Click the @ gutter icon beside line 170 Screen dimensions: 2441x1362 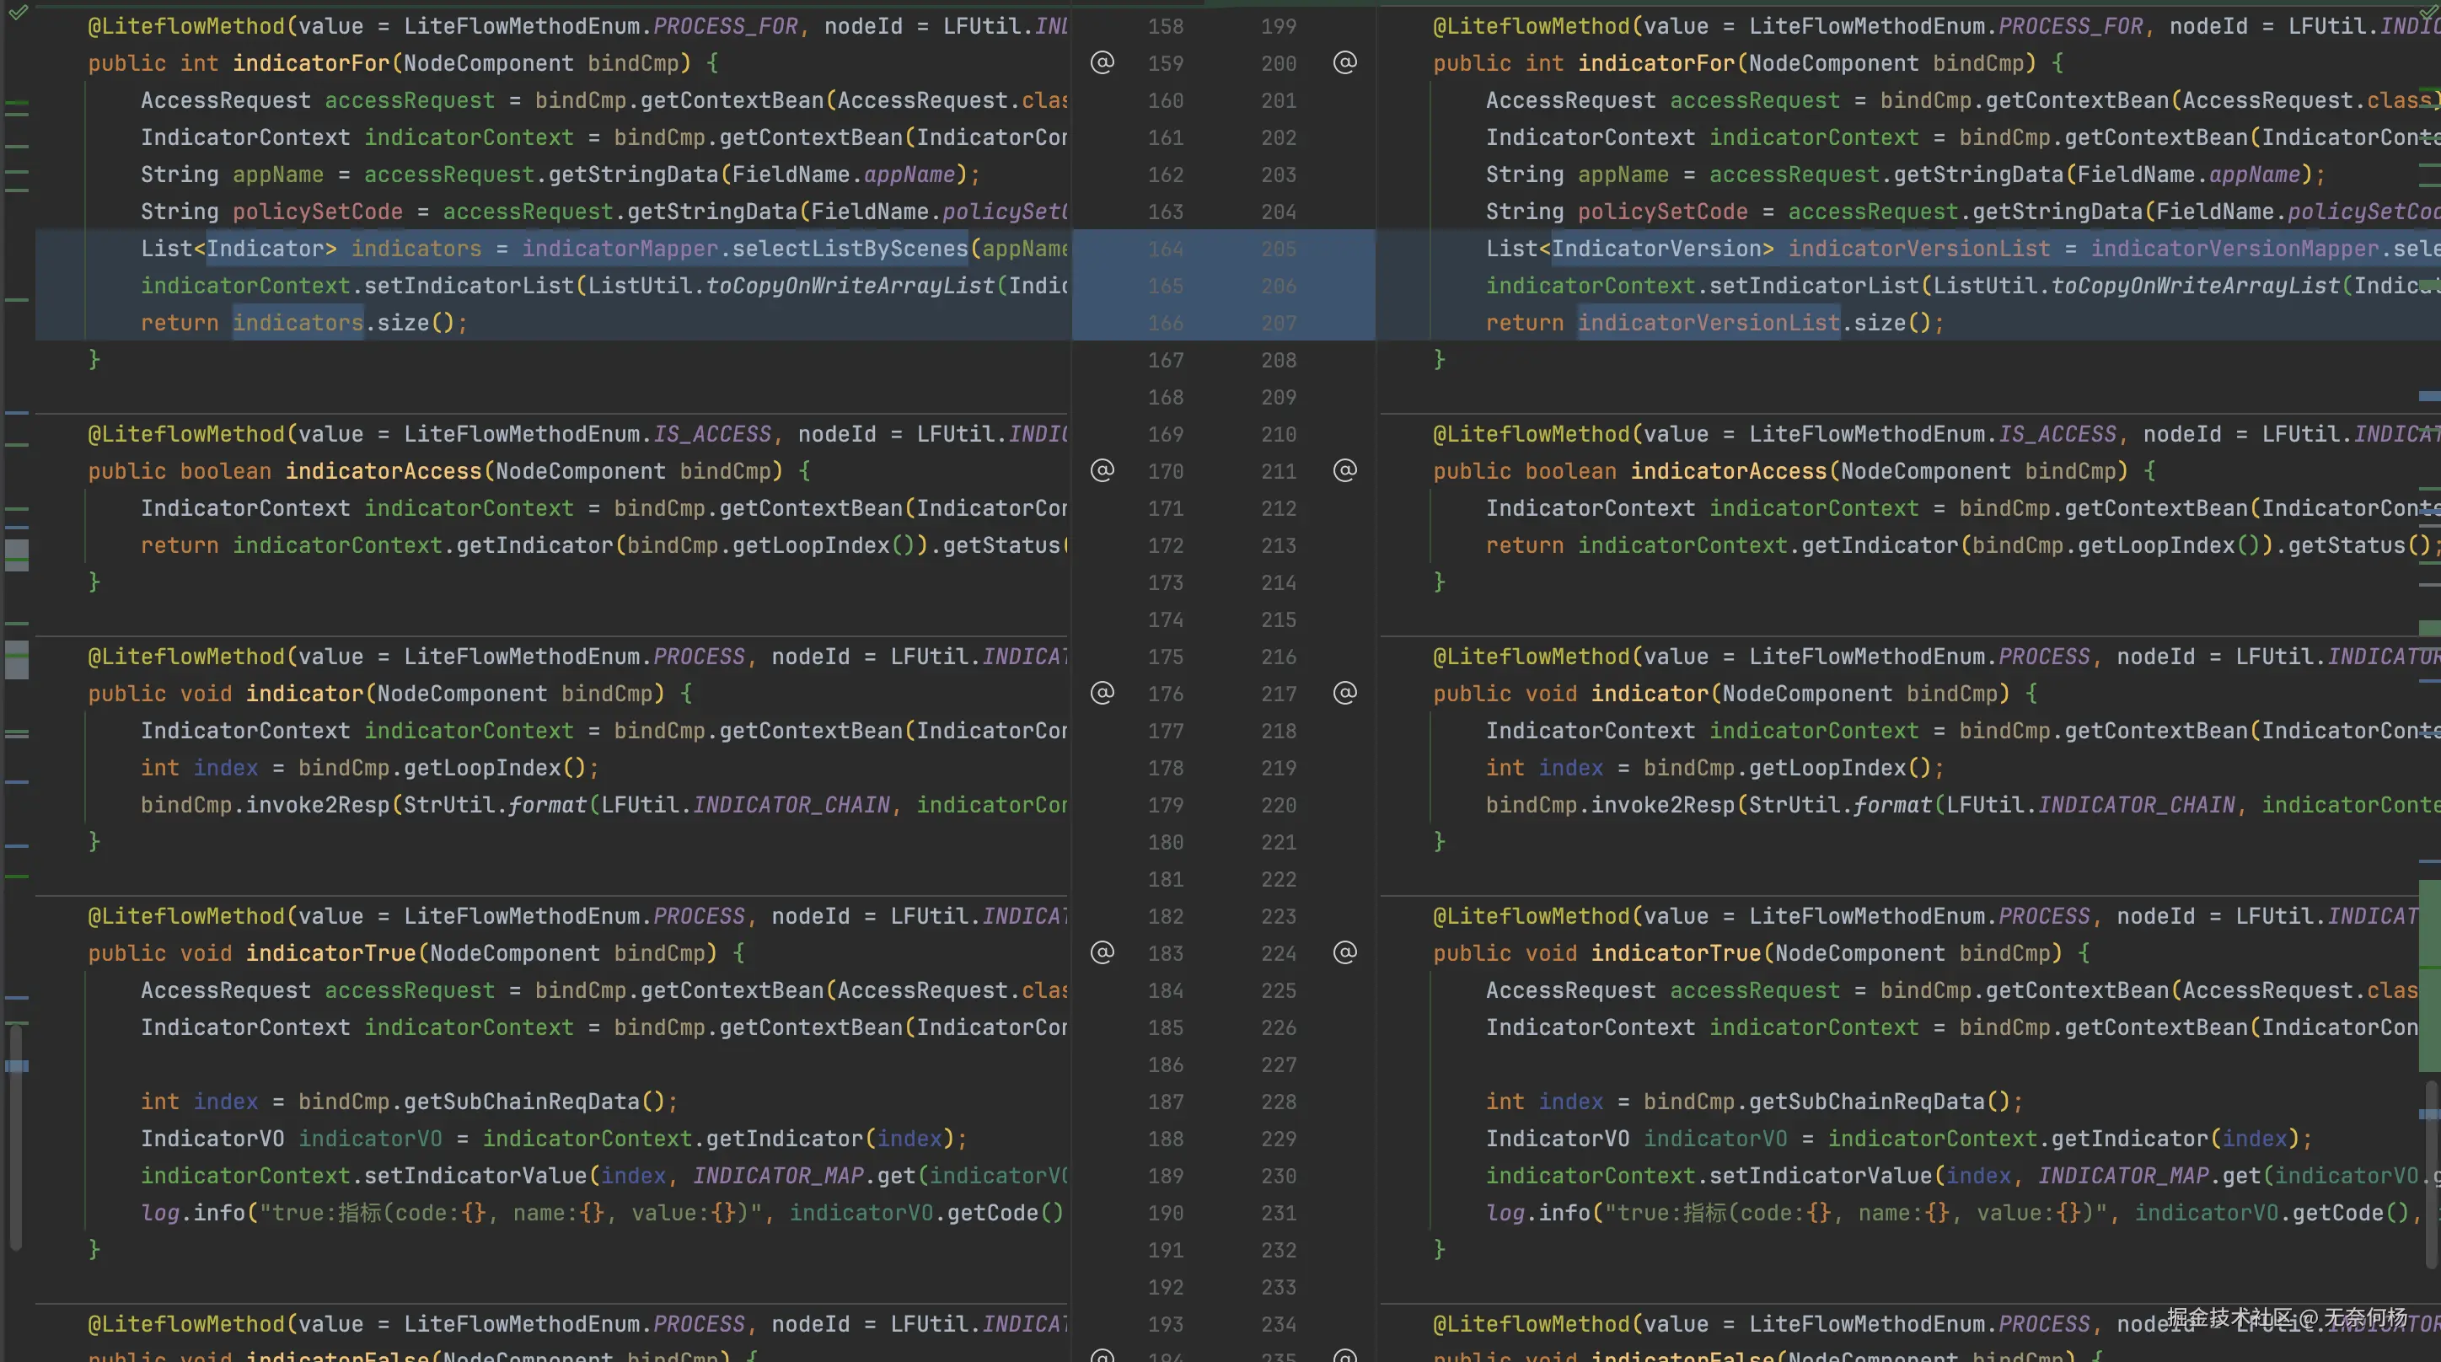pos(1102,470)
